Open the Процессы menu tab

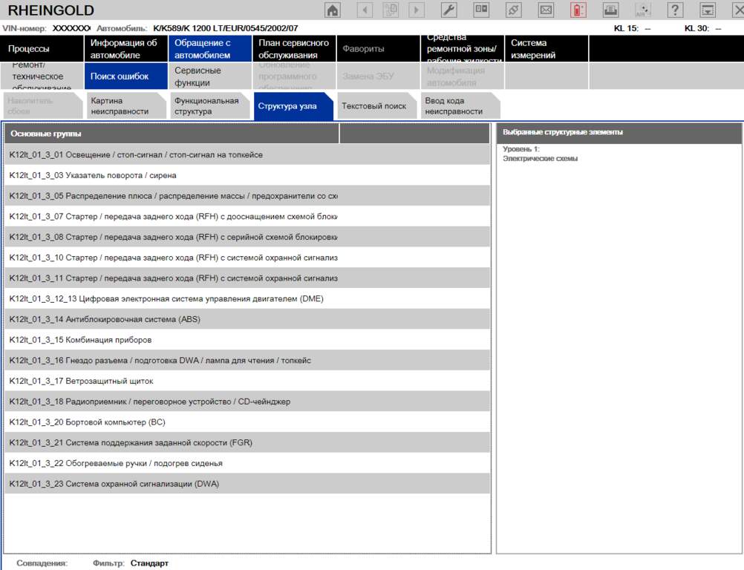coord(42,49)
